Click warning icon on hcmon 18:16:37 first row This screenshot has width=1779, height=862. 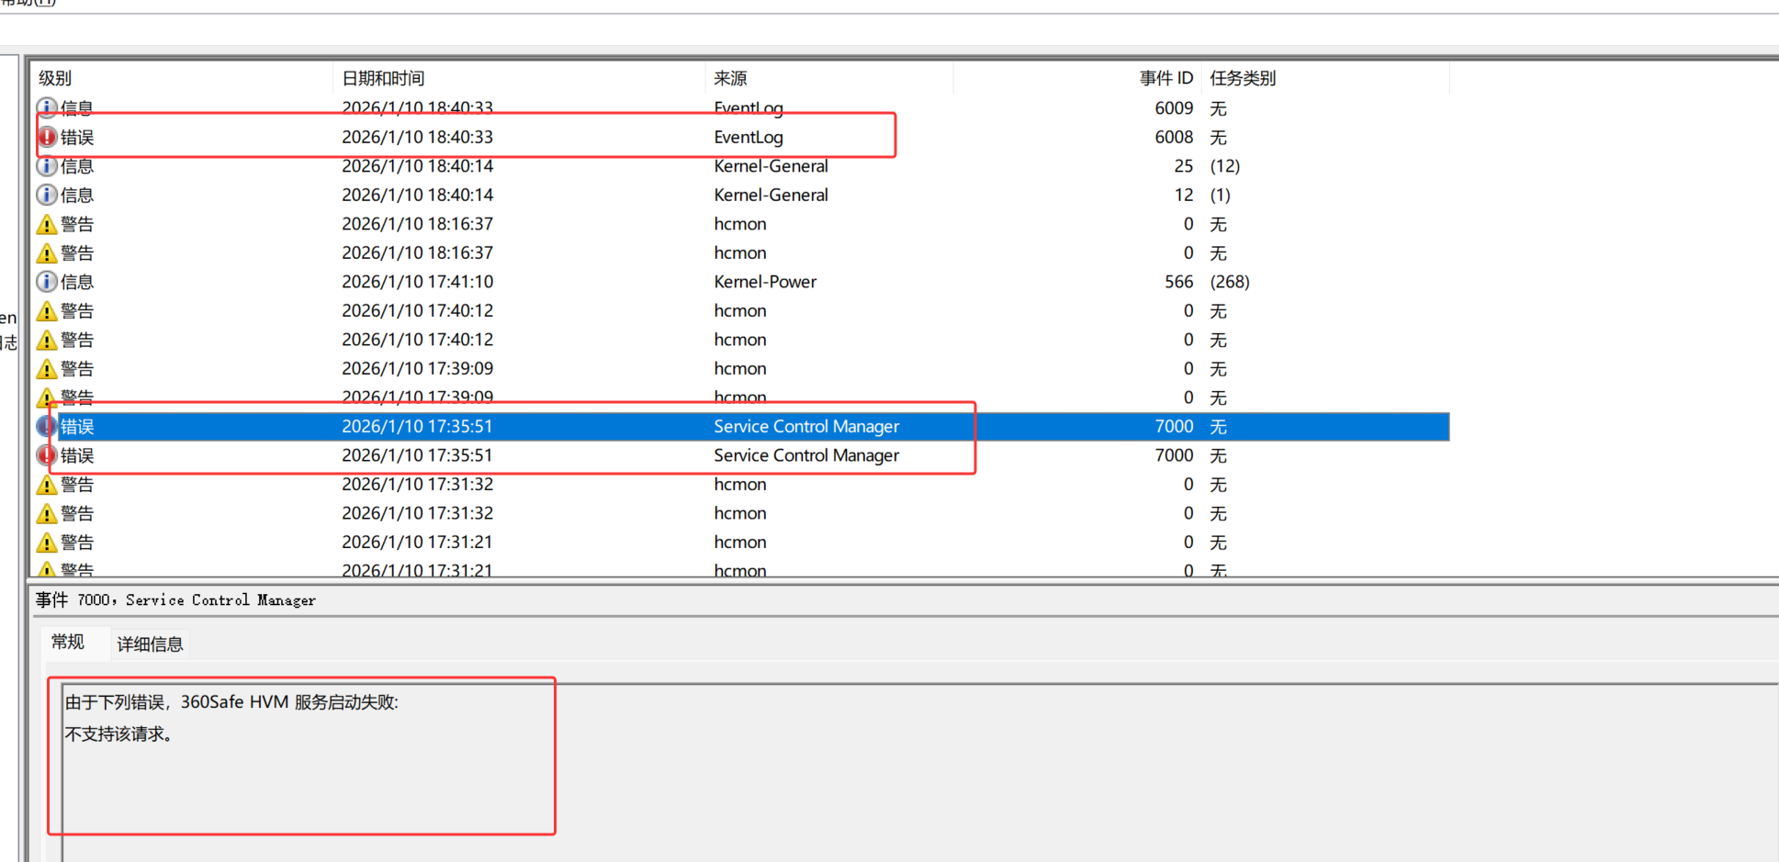pos(47,225)
